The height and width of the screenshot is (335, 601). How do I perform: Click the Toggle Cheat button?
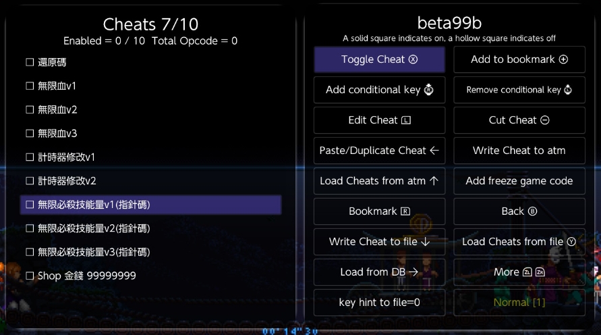pos(379,59)
